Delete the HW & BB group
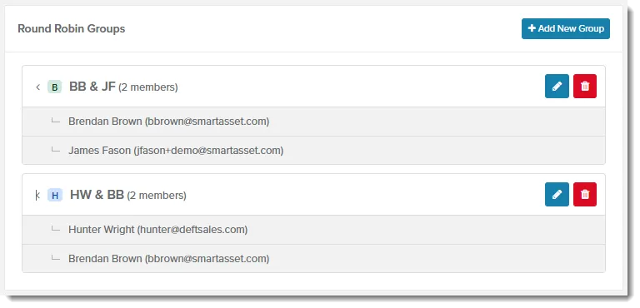This screenshot has width=640, height=308. [x=585, y=194]
